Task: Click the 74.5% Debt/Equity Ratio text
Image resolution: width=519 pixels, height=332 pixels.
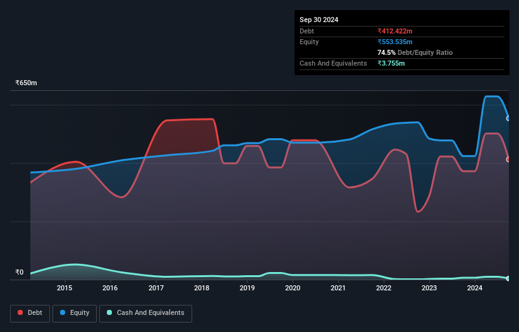Action: coord(415,52)
